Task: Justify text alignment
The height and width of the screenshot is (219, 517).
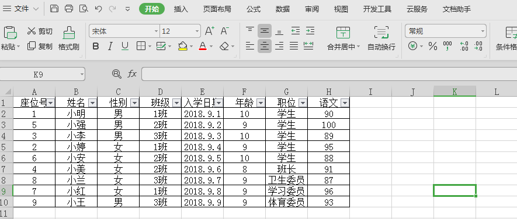Action: (x=294, y=46)
